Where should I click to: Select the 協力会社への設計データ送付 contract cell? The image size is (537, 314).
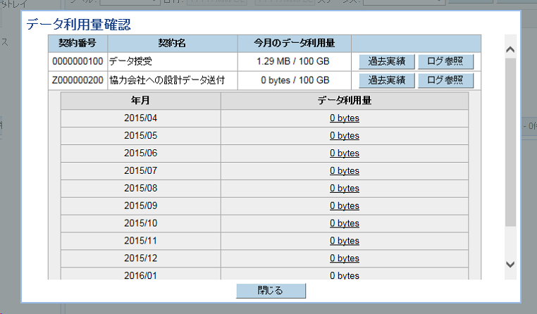(172, 80)
